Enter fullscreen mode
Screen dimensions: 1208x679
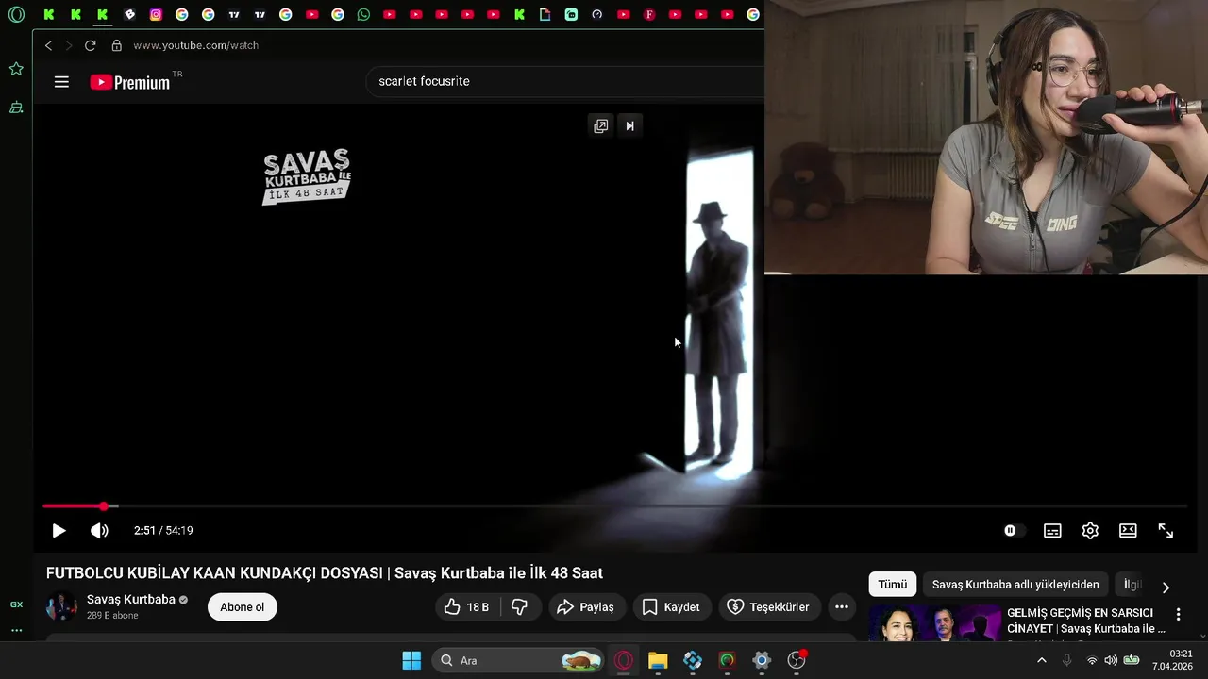pos(1166,531)
